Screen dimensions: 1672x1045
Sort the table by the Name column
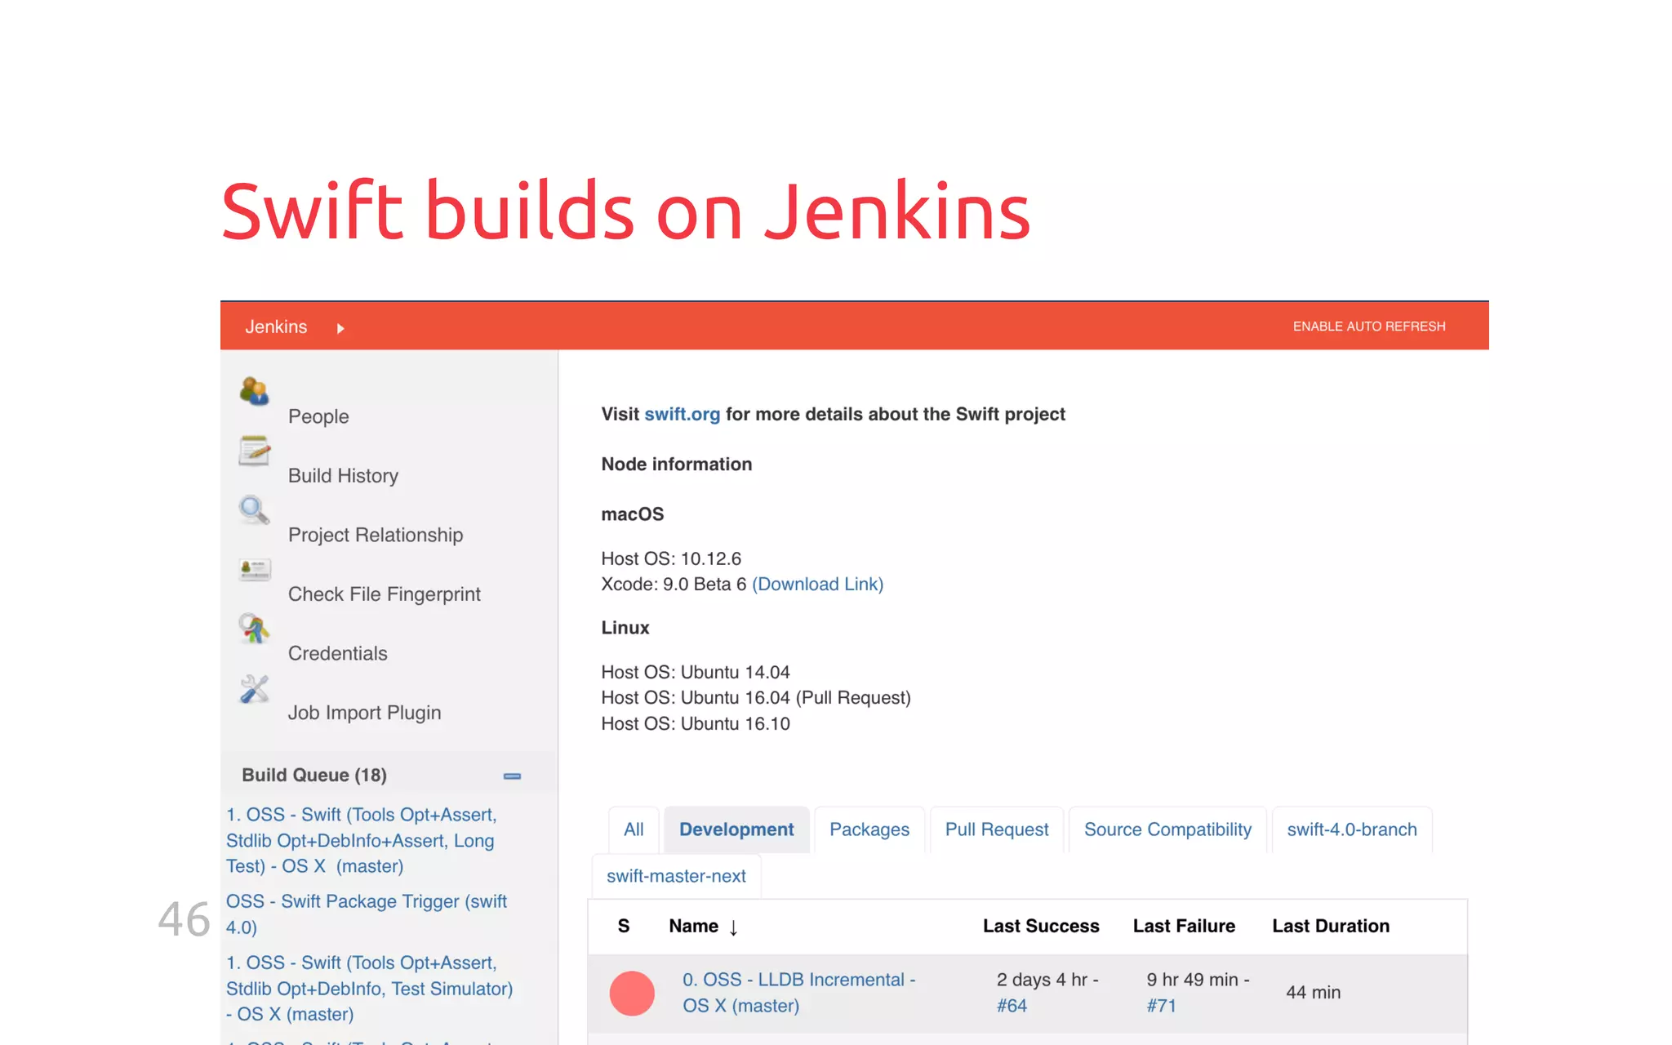click(703, 927)
